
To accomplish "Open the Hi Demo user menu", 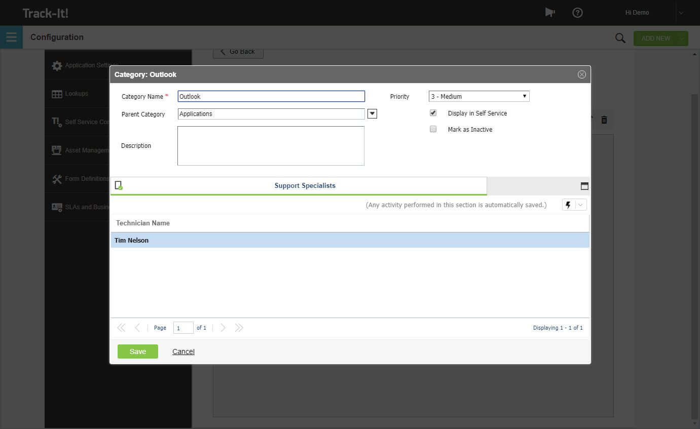I will click(x=637, y=12).
